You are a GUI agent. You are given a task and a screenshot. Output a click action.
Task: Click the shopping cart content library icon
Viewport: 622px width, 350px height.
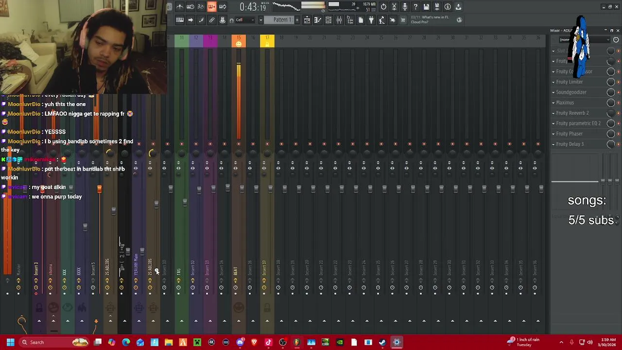click(x=403, y=20)
